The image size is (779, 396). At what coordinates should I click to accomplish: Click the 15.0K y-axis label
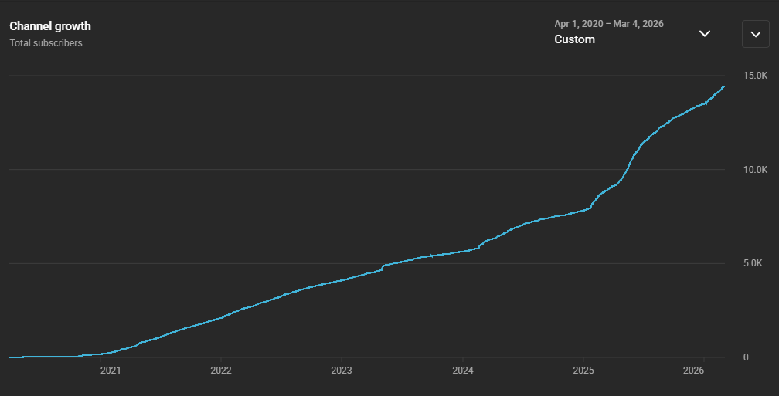pos(755,76)
